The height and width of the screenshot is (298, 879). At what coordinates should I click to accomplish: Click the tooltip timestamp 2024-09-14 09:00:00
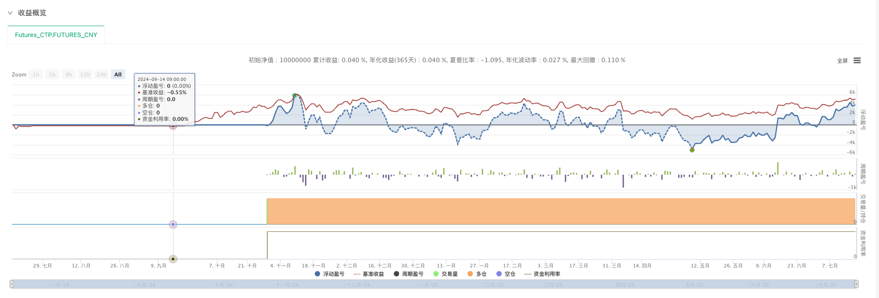(162, 79)
